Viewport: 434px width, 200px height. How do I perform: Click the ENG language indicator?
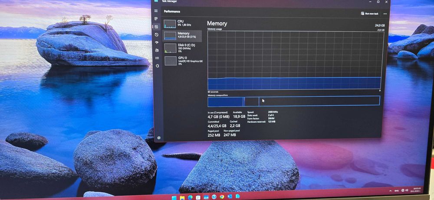396,190
